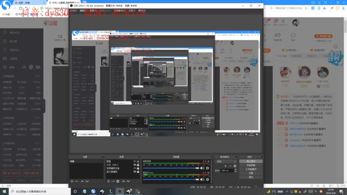The height and width of the screenshot is (195, 347).
Task: Adjust the 麦克风/Aux volume slider
Action: click(171, 179)
